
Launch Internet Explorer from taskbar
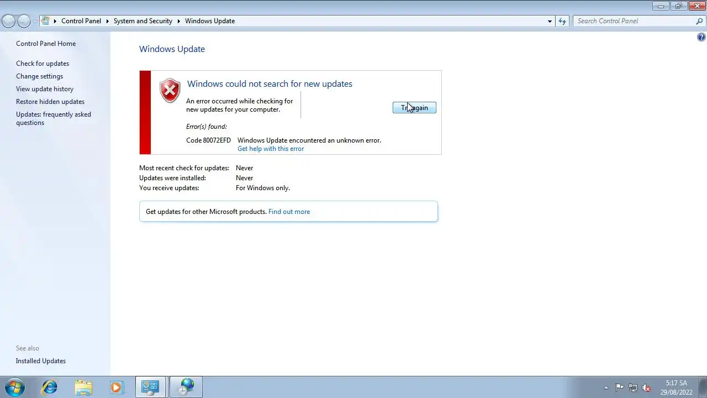pyautogui.click(x=50, y=387)
